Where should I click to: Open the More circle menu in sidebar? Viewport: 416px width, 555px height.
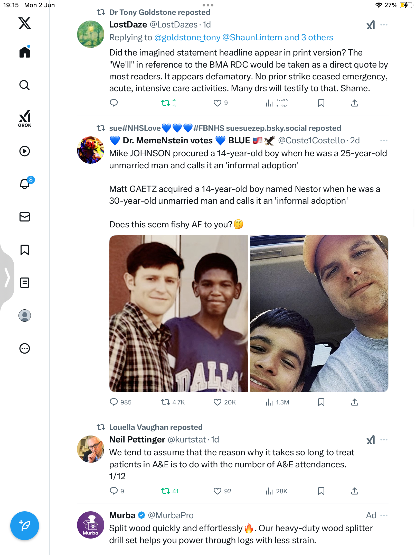[x=25, y=348]
